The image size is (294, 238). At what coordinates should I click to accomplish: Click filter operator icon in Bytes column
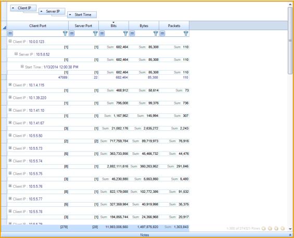coord(132,34)
